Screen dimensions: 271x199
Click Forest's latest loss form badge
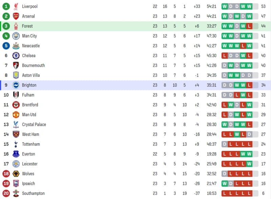point(249,26)
